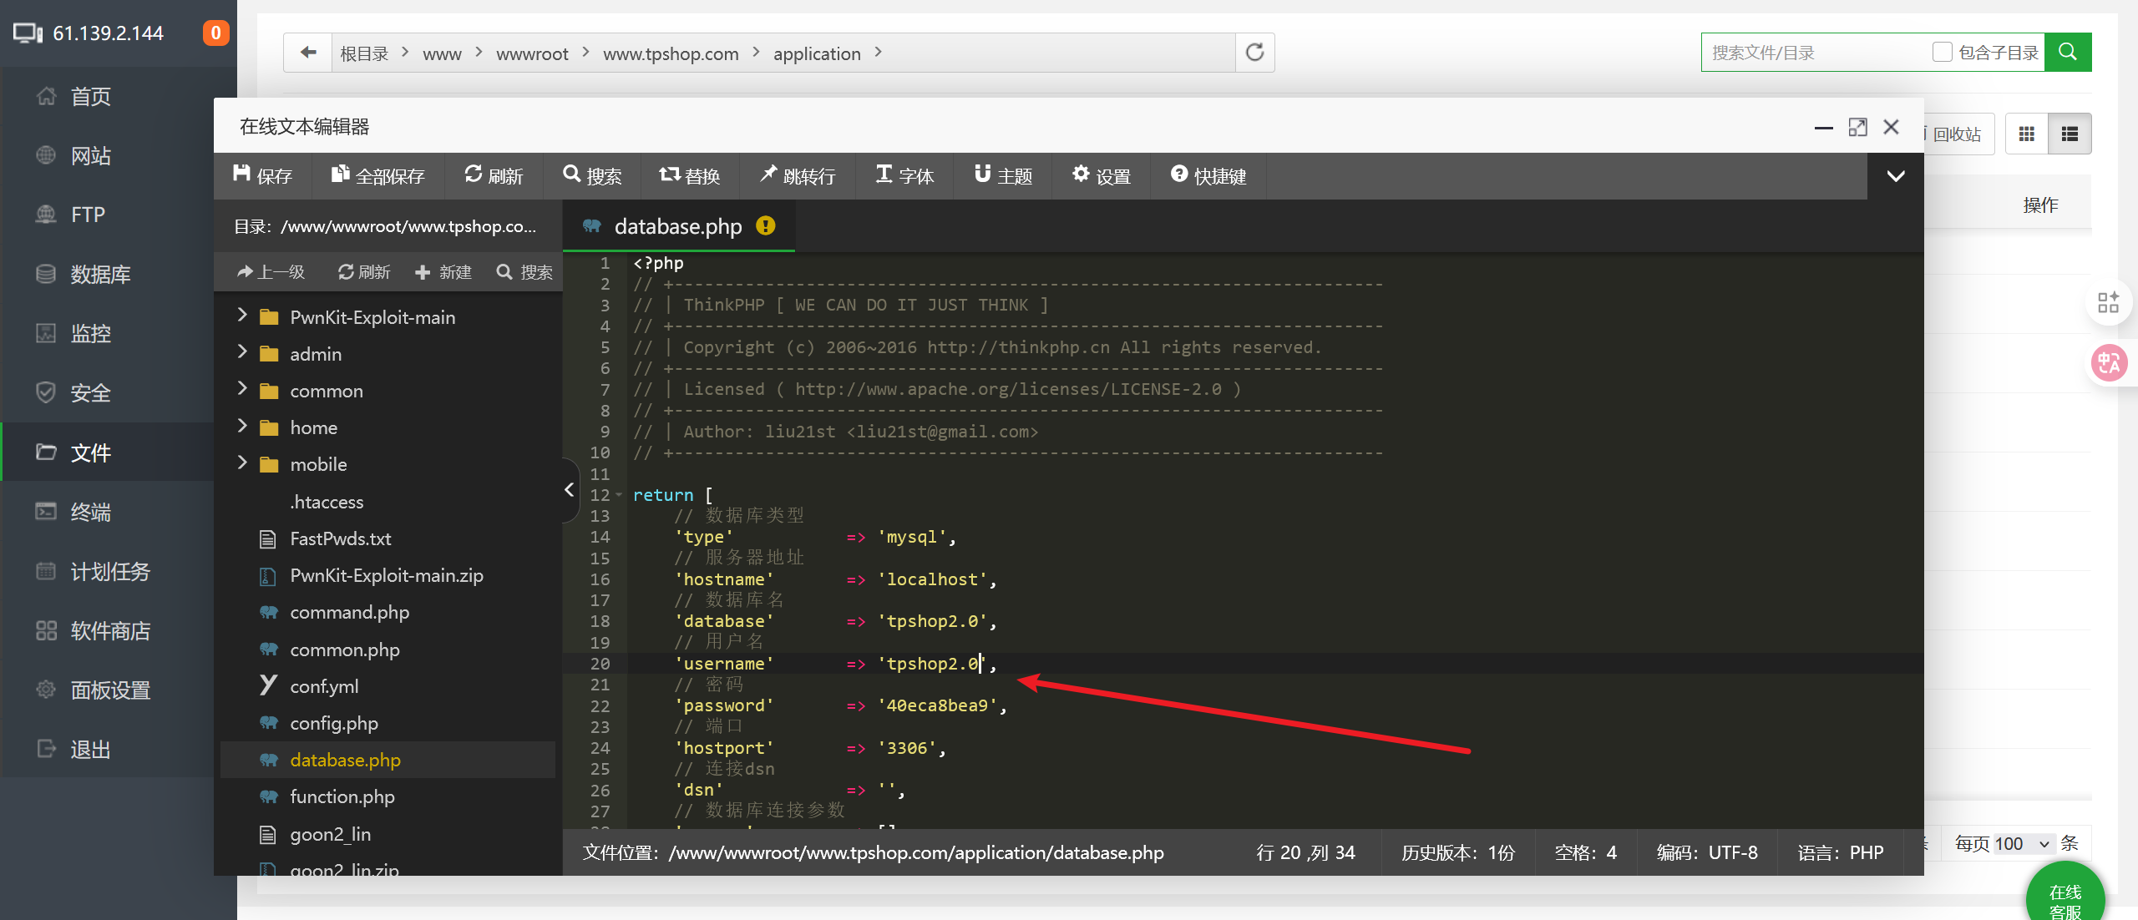Image resolution: width=2138 pixels, height=920 pixels.
Task: Collapse the file tree side panel
Action: click(570, 490)
